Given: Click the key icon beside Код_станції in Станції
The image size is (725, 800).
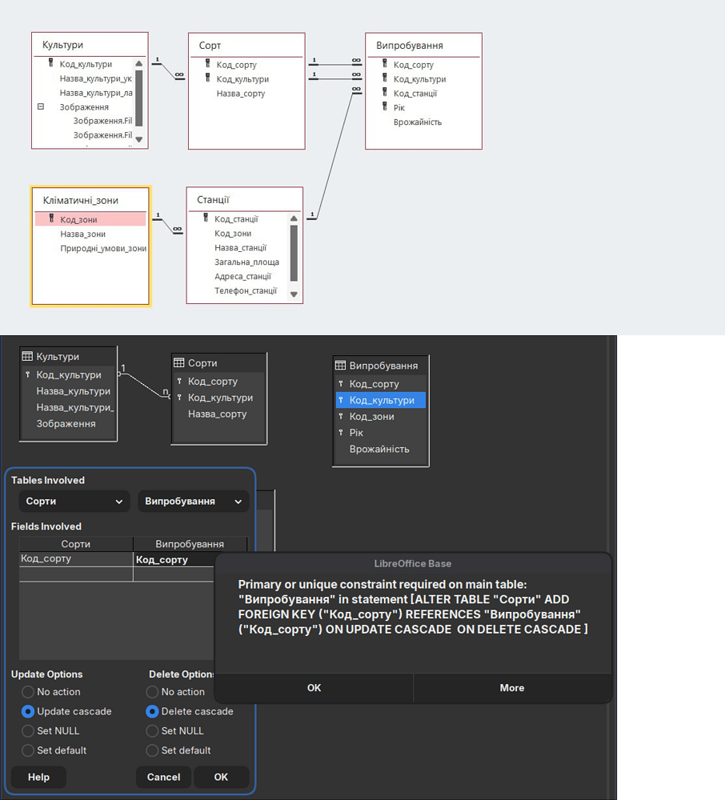Looking at the screenshot, I should coord(205,219).
